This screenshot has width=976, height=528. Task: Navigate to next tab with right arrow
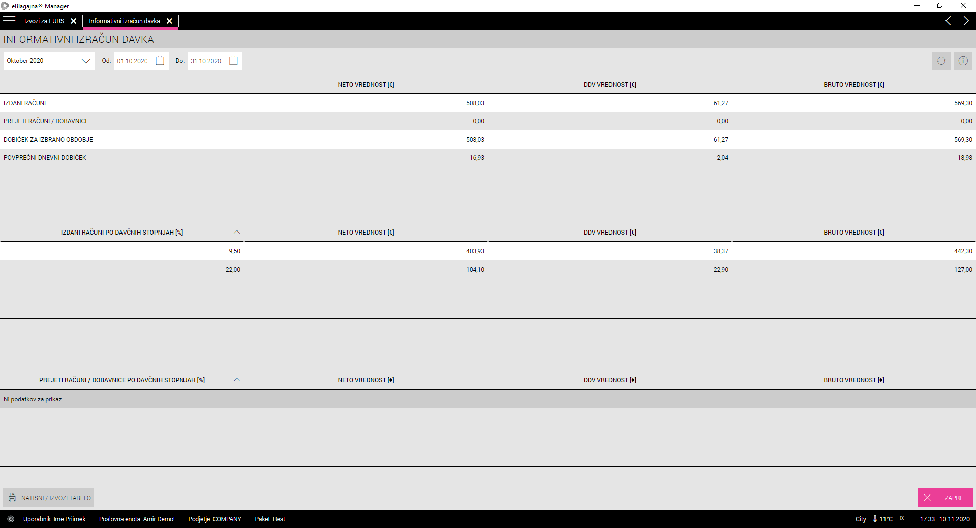966,21
